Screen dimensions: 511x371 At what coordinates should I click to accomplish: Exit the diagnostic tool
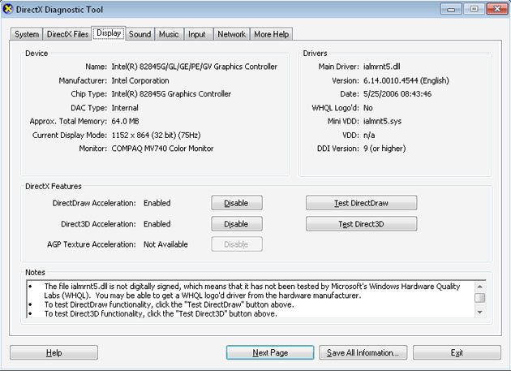pos(457,352)
